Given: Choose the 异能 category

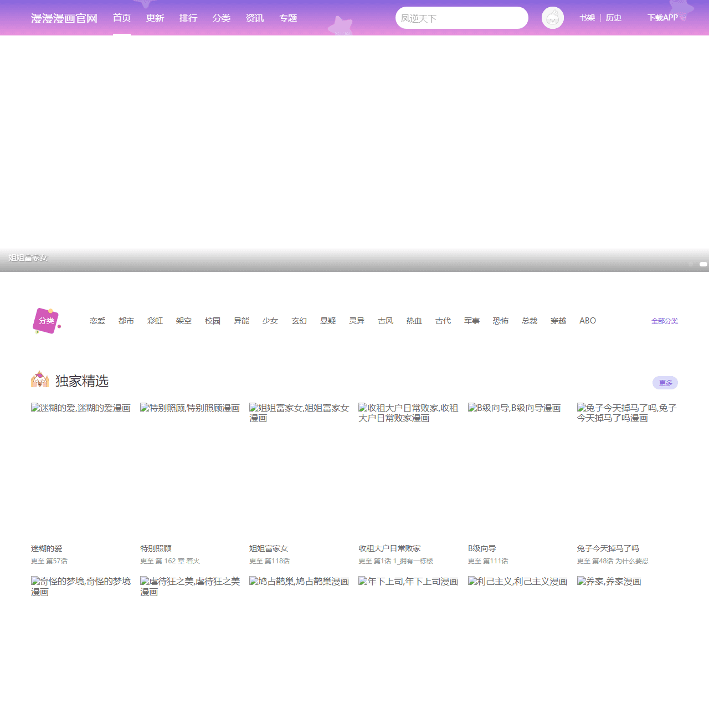Looking at the screenshot, I should click(x=242, y=321).
